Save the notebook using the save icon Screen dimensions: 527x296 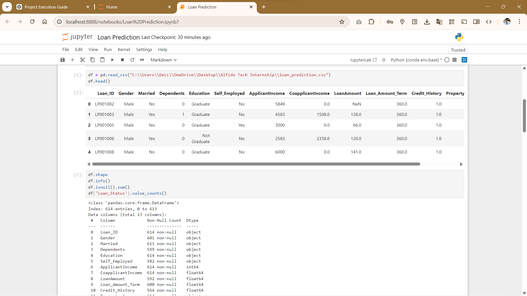coord(62,60)
